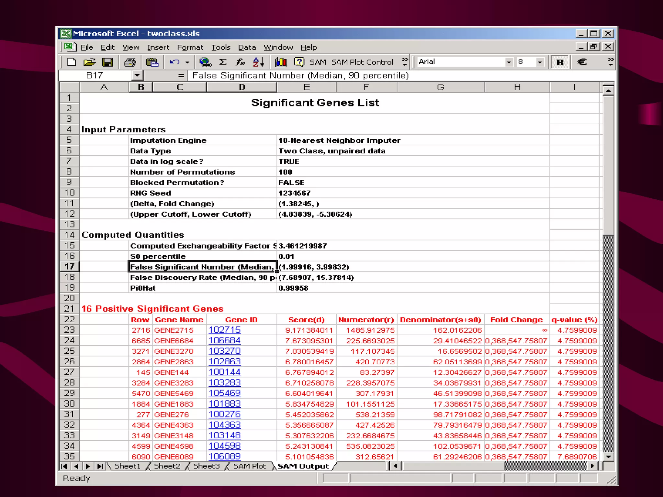
Task: Click the Print icon in the toolbar
Action: [x=130, y=62]
